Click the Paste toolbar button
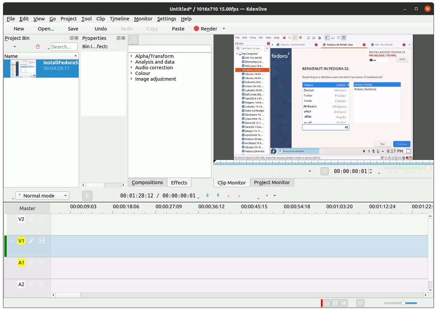437x311 pixels. pyautogui.click(x=178, y=29)
